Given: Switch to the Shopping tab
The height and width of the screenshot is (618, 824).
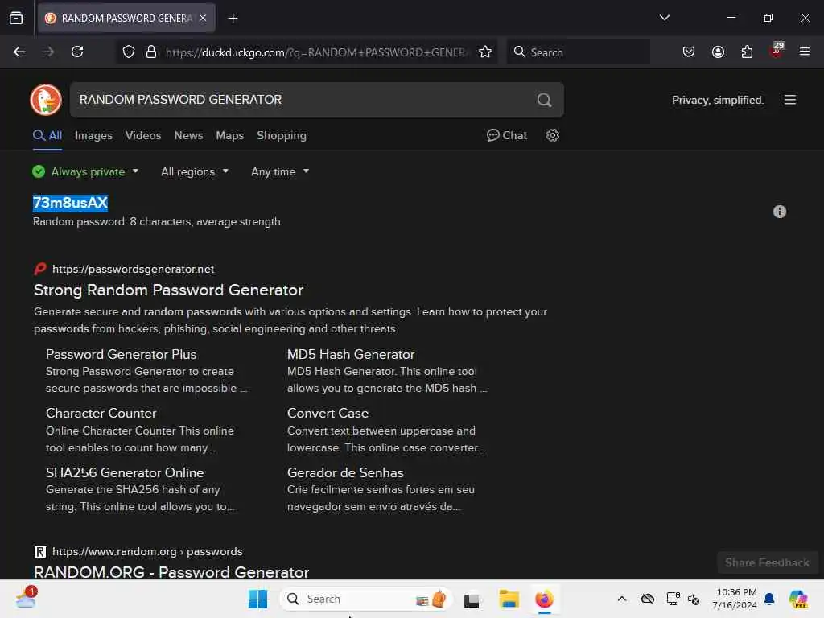Looking at the screenshot, I should click(x=281, y=135).
